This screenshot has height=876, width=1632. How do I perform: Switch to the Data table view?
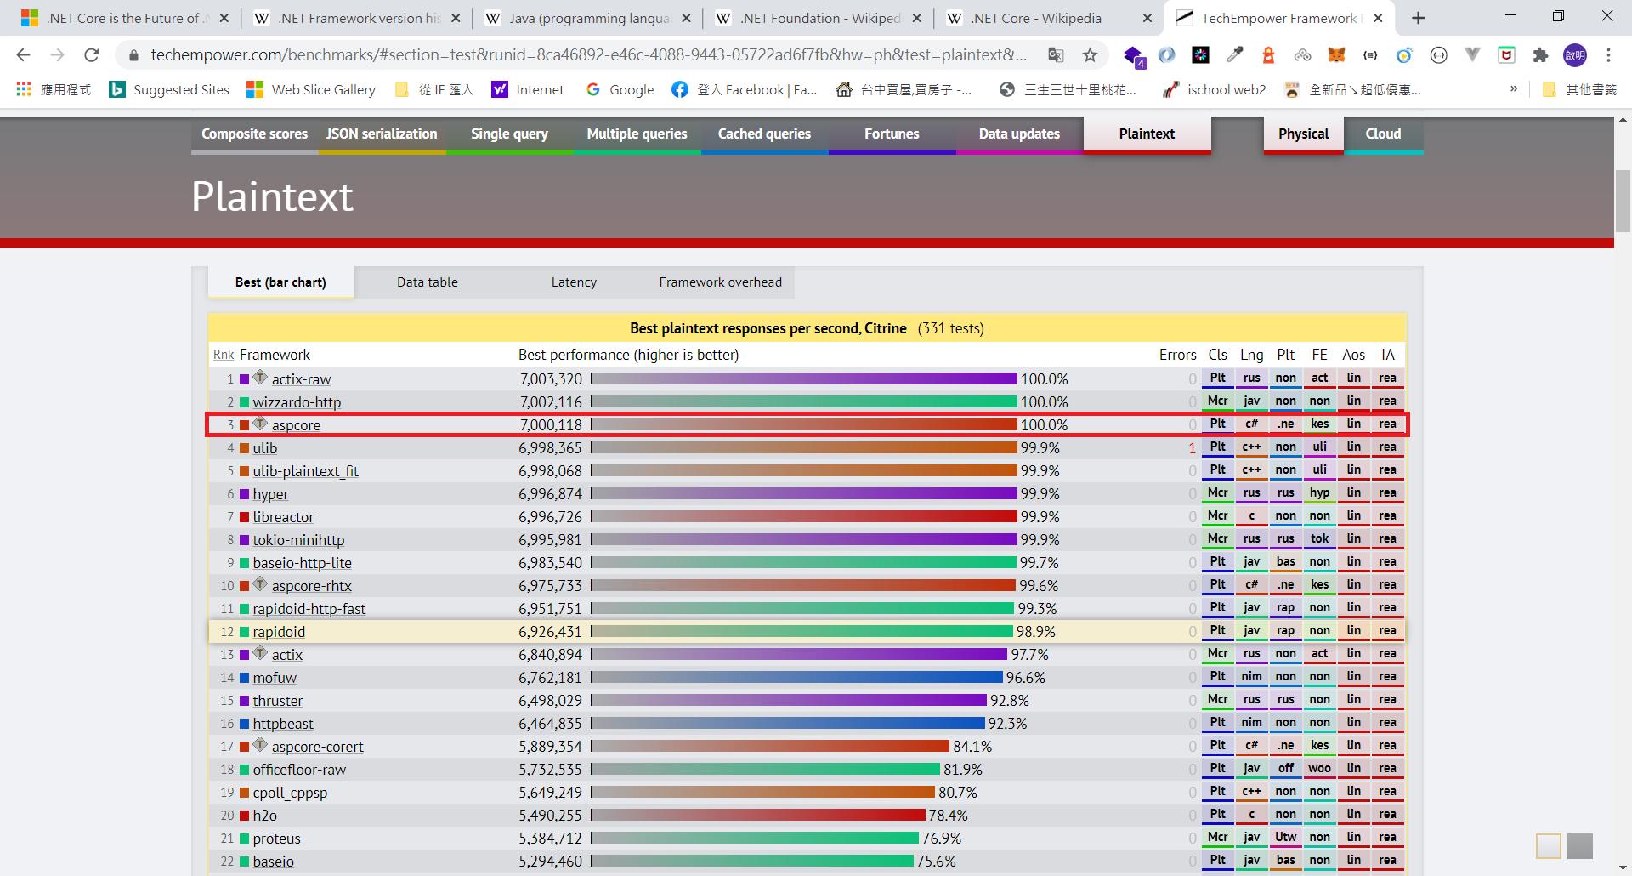(x=427, y=282)
